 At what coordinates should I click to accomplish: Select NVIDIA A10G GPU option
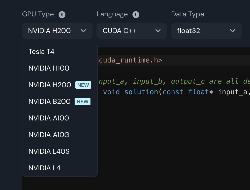[x=60, y=135]
